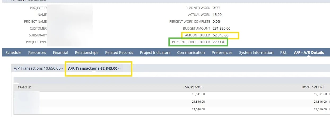Screen dimensions: 330x123
Task: Select the 19,811.00 A/R balance cell
Action: pyautogui.click(x=198, y=94)
